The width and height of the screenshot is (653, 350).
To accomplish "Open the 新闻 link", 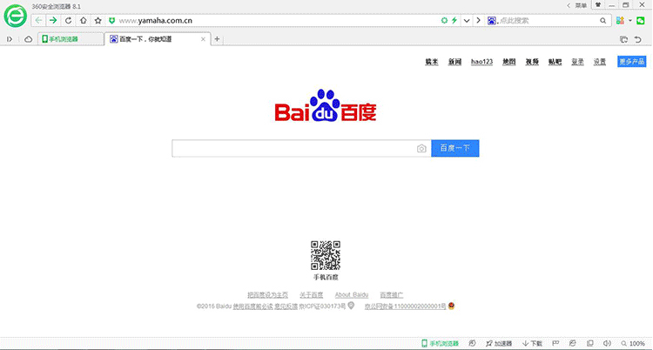I will [454, 62].
